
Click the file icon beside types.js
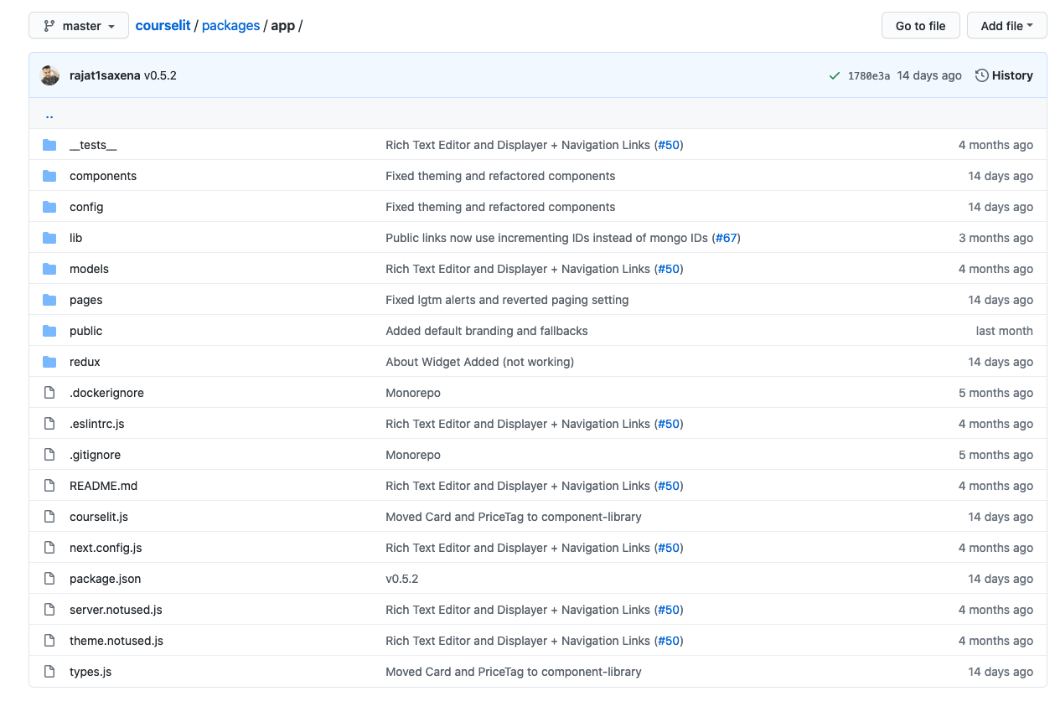point(49,672)
